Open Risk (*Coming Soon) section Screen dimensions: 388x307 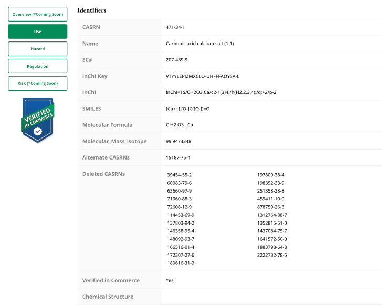pos(38,83)
